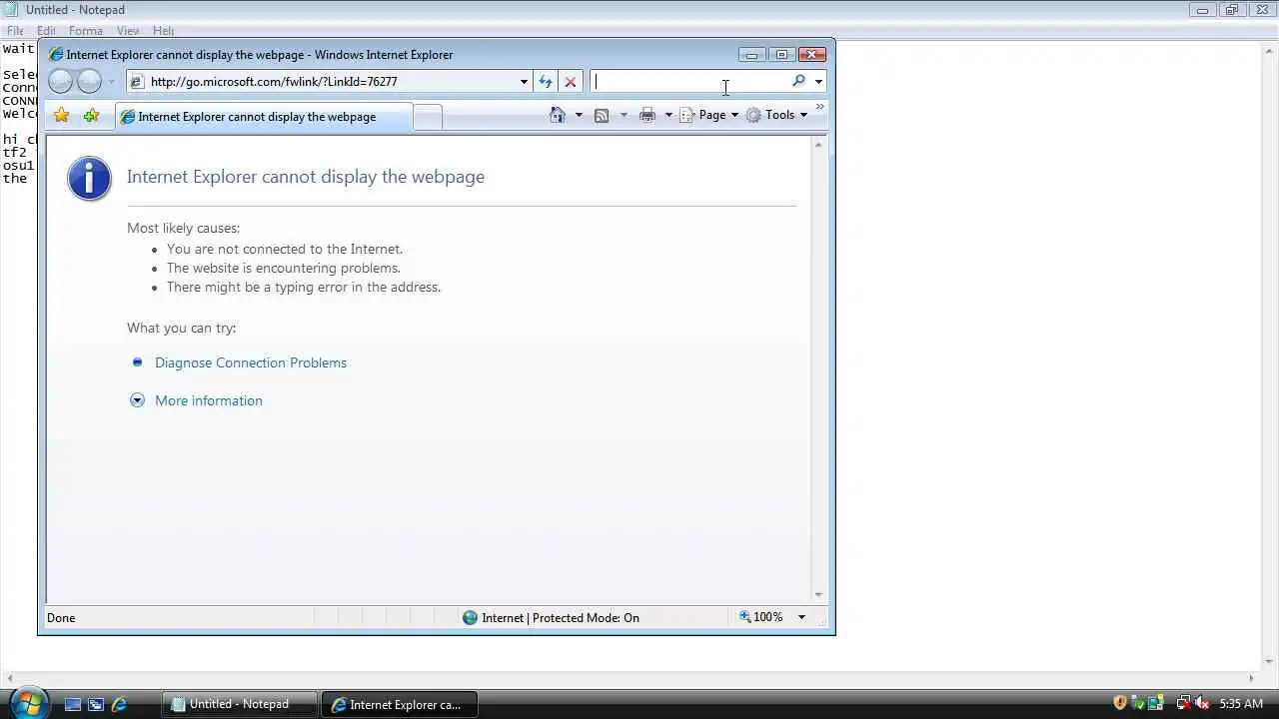Click the muted volume tray icon

click(1202, 703)
